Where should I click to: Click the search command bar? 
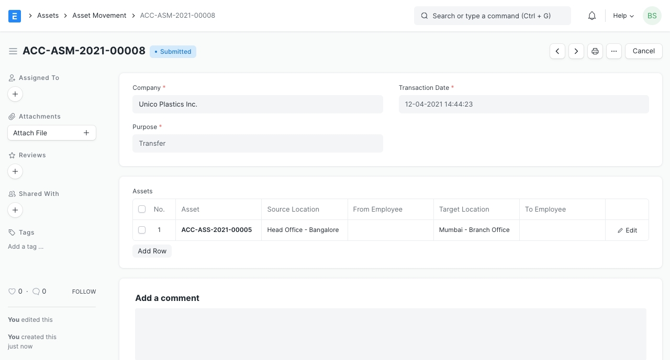point(492,16)
